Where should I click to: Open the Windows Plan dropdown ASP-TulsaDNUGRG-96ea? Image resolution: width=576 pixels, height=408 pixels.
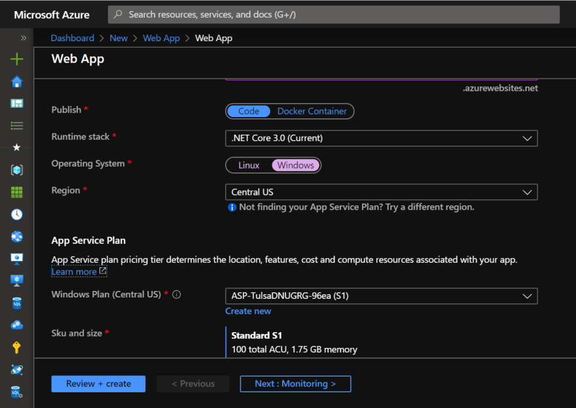382,296
